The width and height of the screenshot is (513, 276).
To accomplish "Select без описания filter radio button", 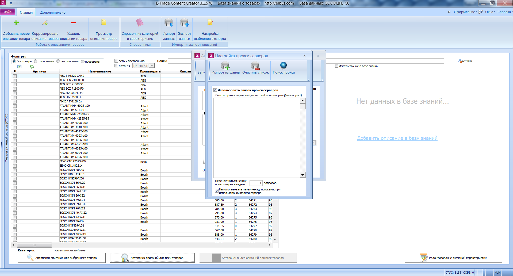I will coord(58,61).
